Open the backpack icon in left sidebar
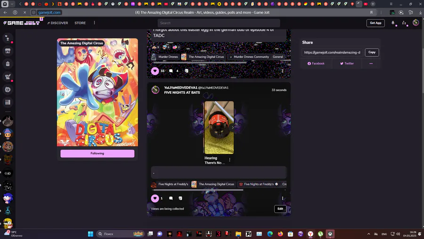The image size is (424, 239). click(x=8, y=64)
